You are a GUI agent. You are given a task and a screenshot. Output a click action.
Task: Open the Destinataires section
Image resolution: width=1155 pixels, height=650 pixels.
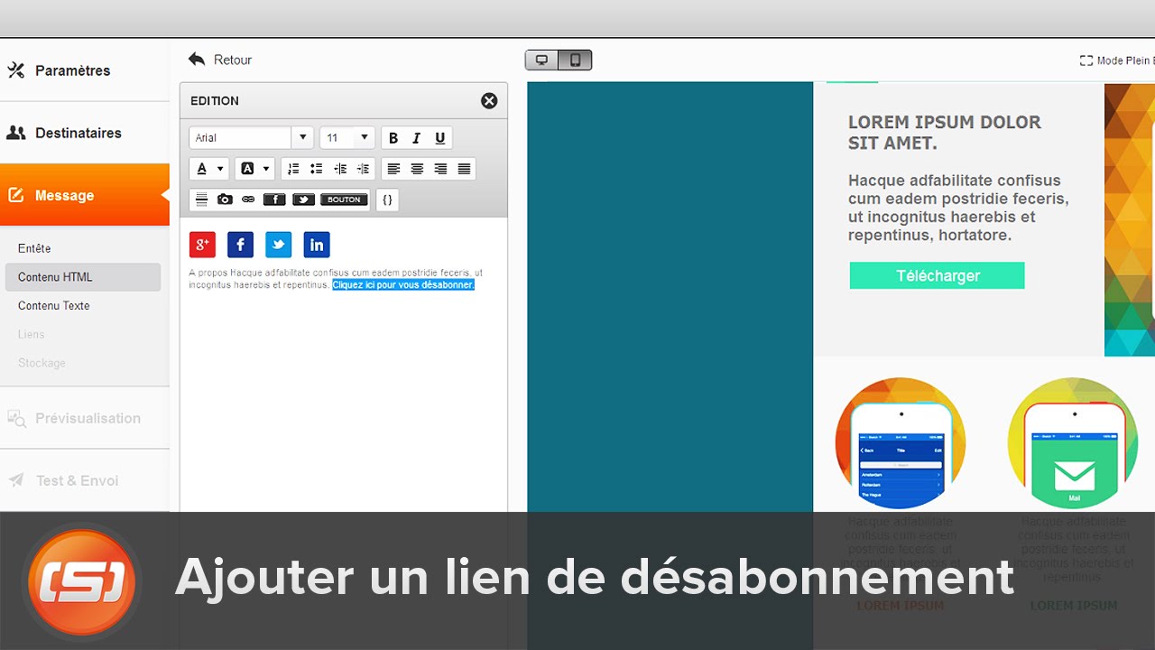tap(85, 133)
